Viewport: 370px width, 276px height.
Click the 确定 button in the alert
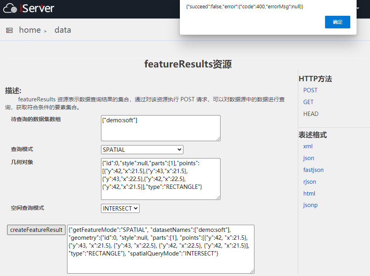click(x=337, y=22)
